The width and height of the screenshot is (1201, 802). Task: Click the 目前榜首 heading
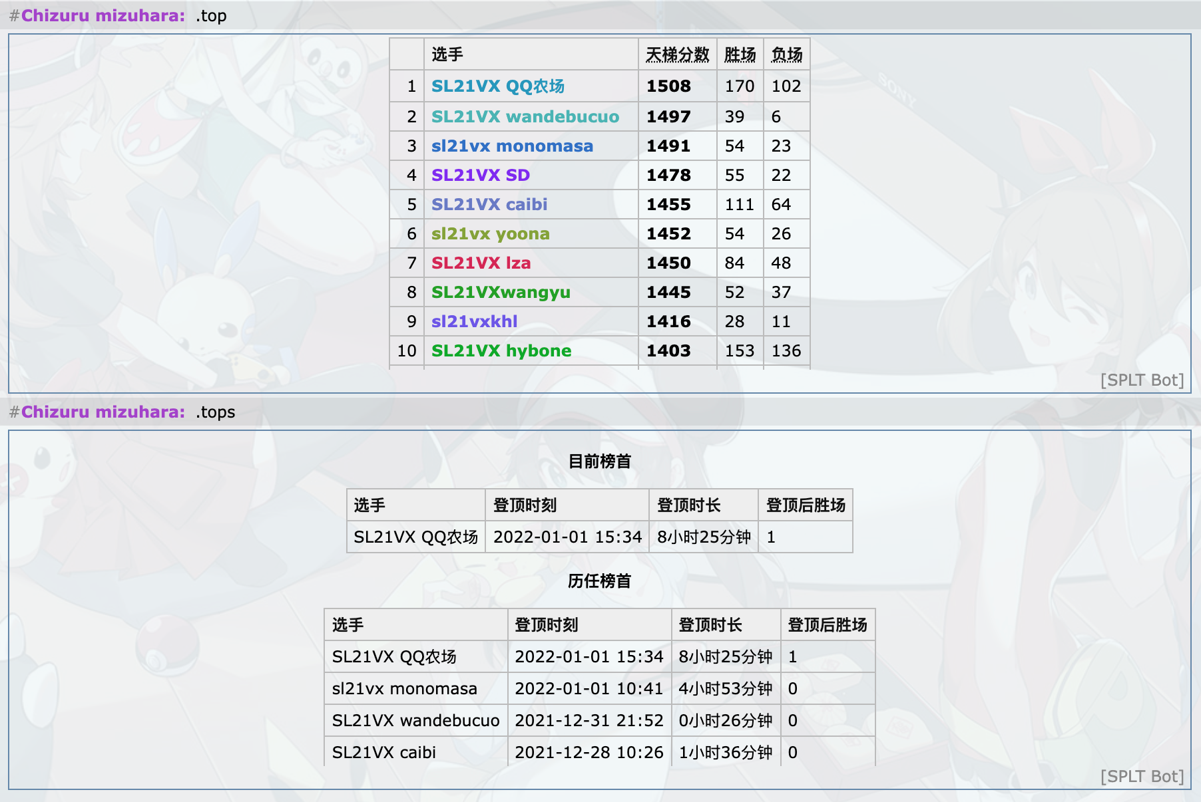599,462
